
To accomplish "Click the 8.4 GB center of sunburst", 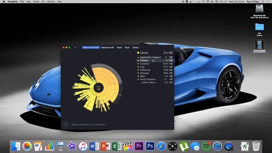I will pyautogui.click(x=98, y=88).
